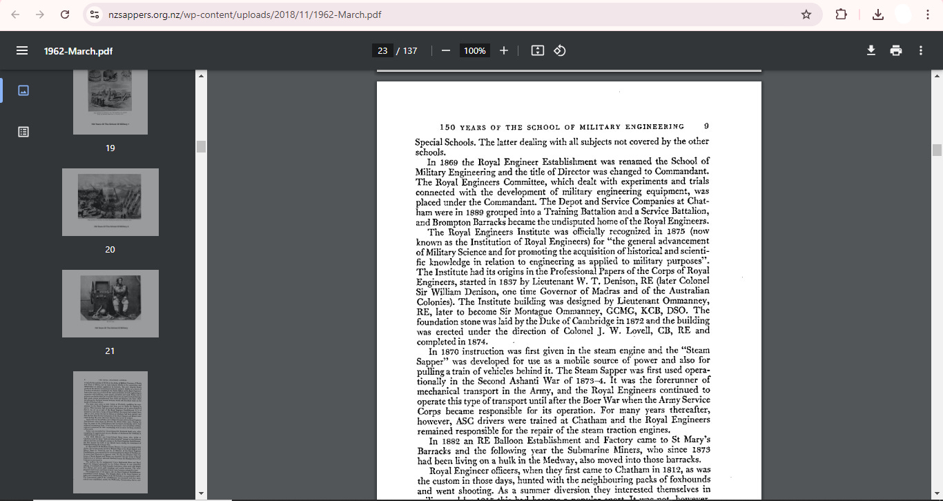Image resolution: width=943 pixels, height=501 pixels.
Task: Open the Chrome profile avatar
Action: pyautogui.click(x=903, y=14)
